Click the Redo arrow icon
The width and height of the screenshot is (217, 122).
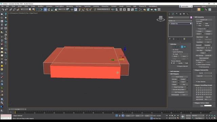(6, 9)
